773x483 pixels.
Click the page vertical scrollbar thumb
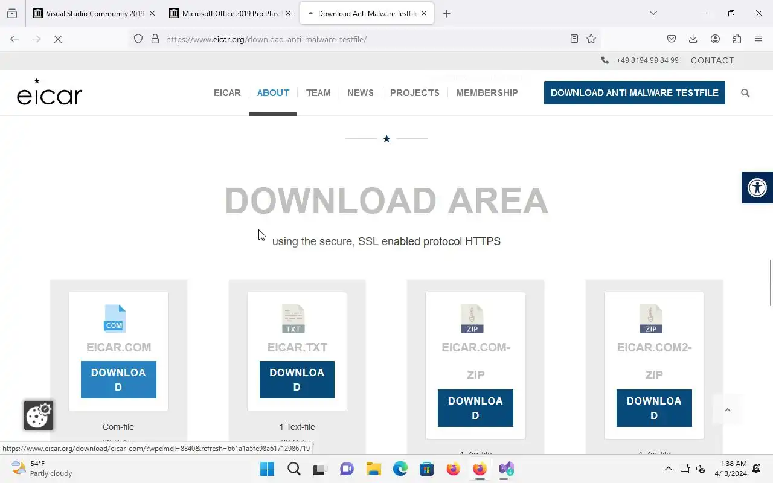(771, 283)
